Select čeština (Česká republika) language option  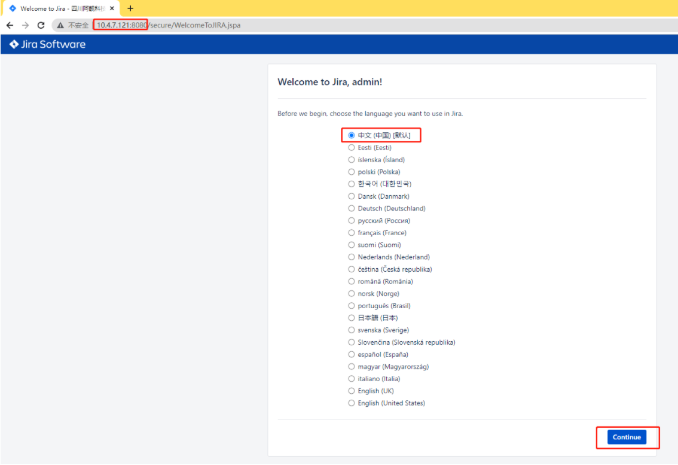tap(352, 269)
